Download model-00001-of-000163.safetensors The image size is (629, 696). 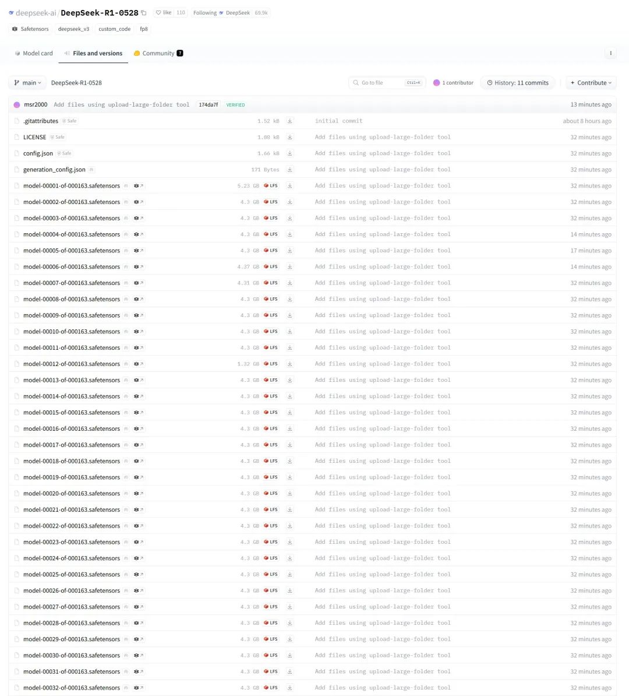(x=289, y=185)
